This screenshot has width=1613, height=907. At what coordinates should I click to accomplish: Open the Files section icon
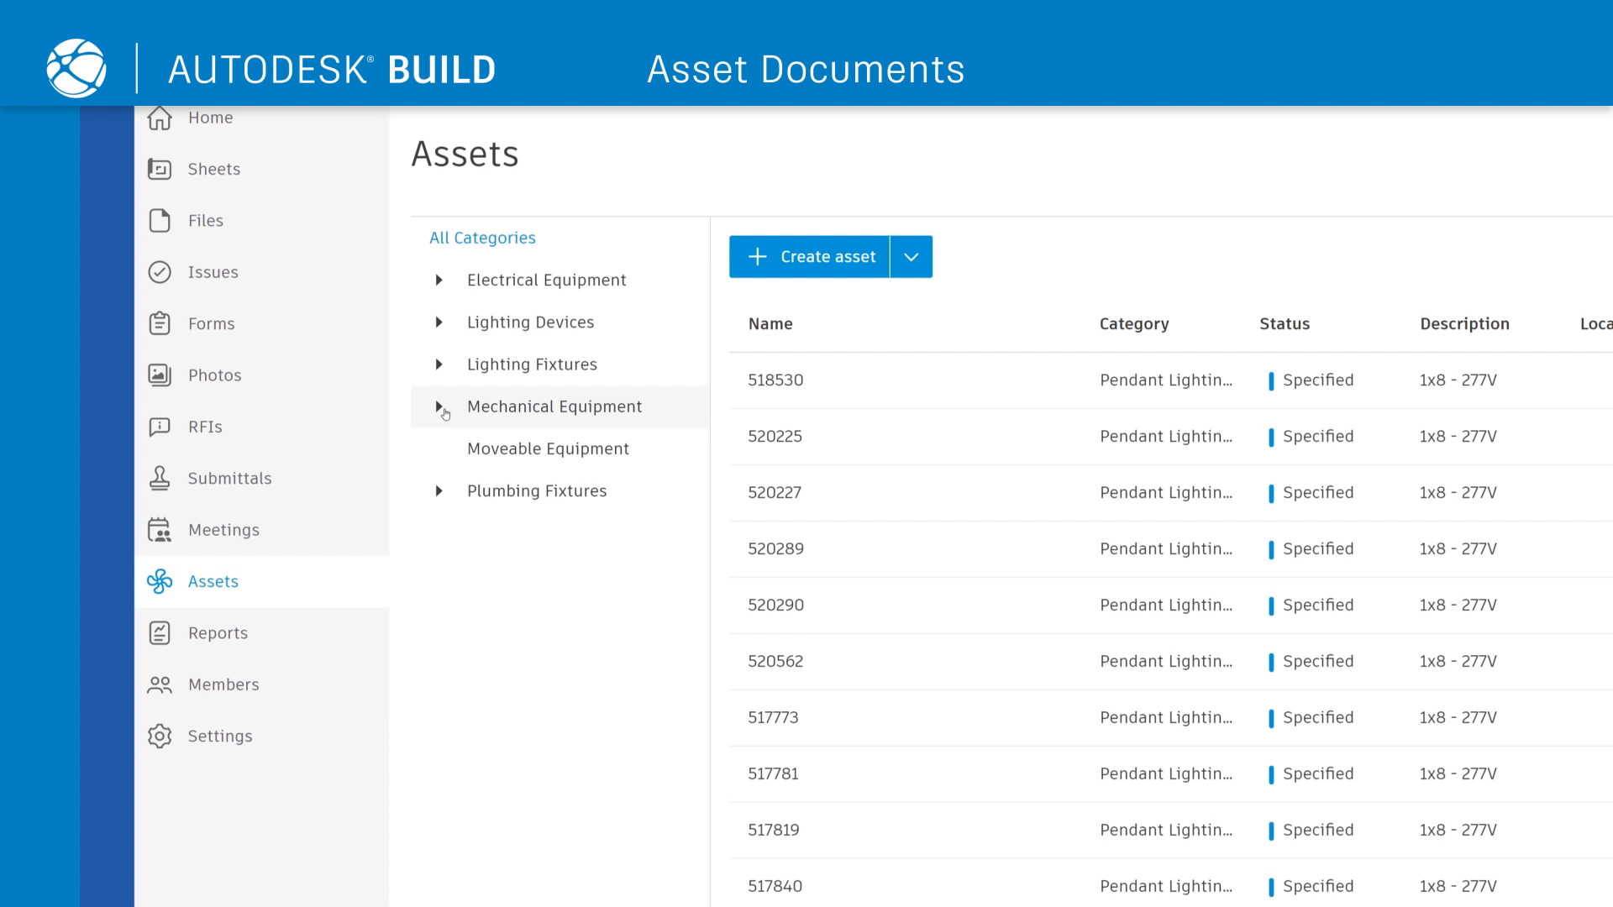tap(160, 220)
